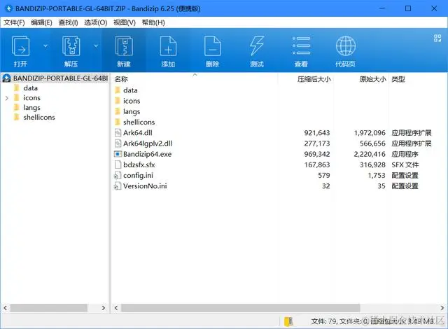The image size is (448, 329).
Task: Select the bdzsfx.sfx file
Action: (x=139, y=164)
